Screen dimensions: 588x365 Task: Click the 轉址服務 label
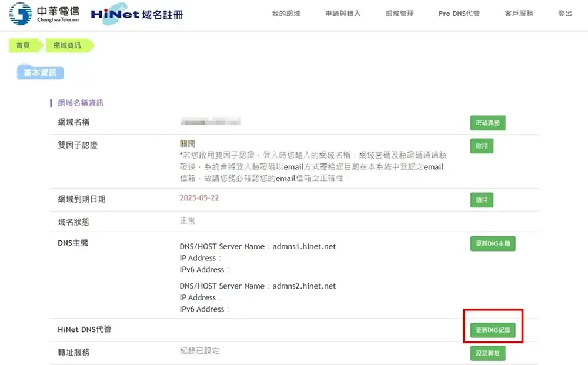pyautogui.click(x=73, y=352)
